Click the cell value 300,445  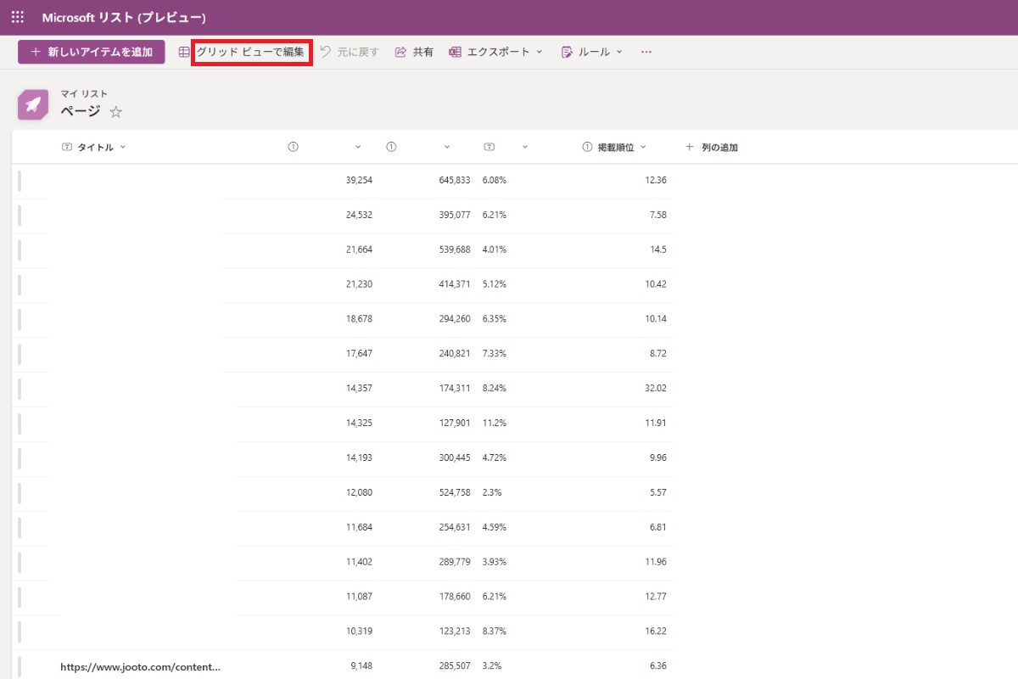(455, 457)
